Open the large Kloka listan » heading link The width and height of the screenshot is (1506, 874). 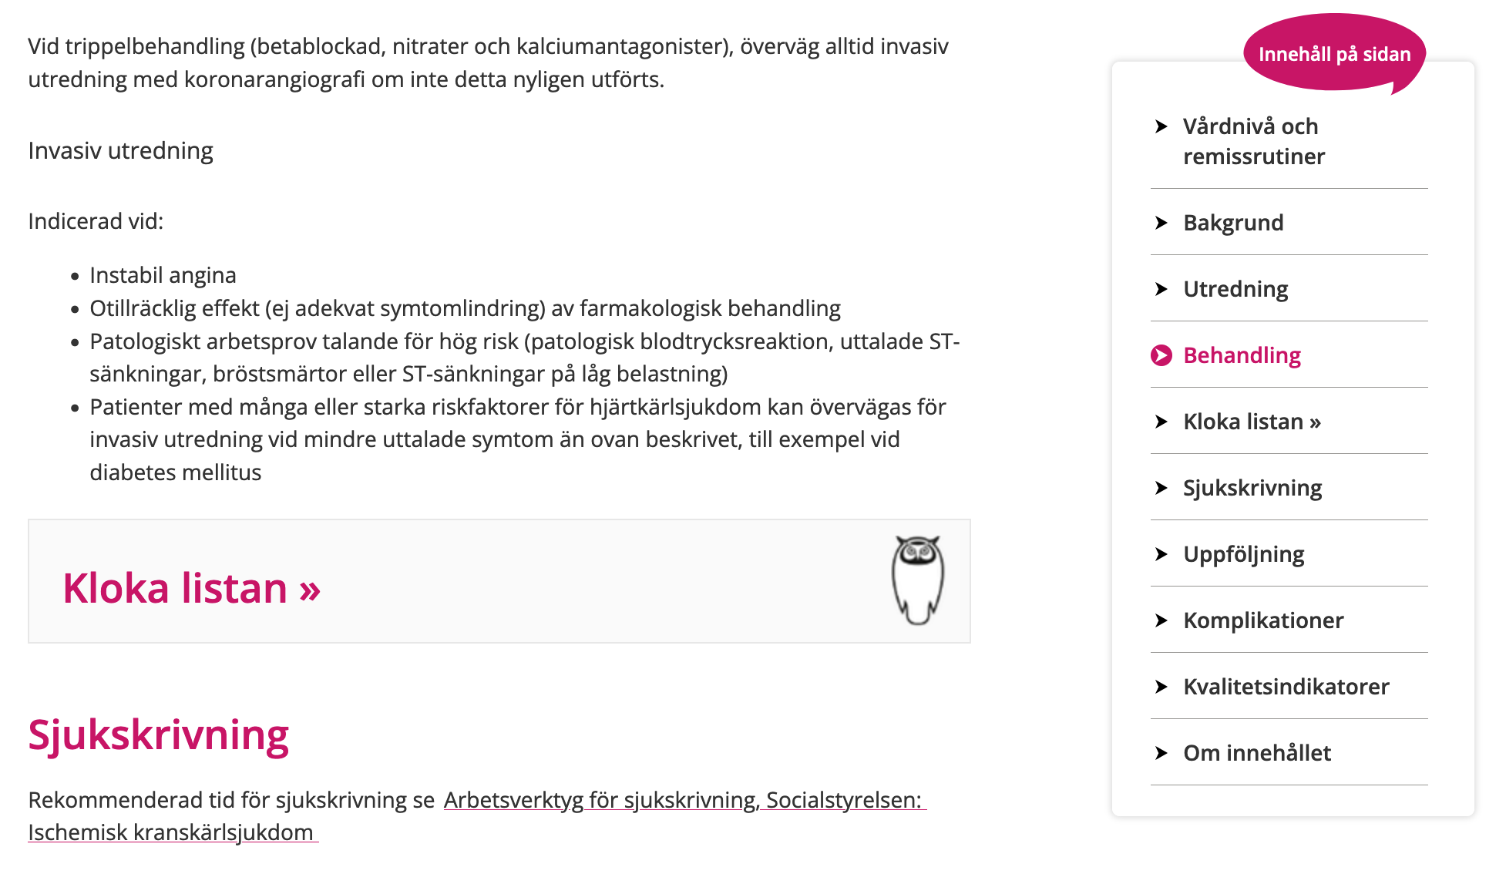[191, 589]
